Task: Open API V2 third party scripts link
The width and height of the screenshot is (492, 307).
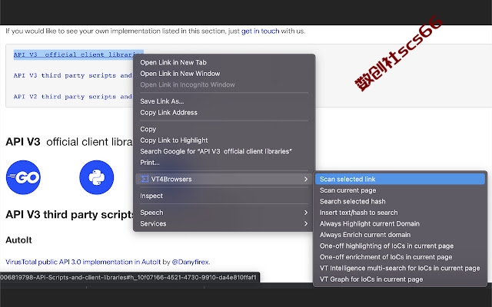Action: 73,97
